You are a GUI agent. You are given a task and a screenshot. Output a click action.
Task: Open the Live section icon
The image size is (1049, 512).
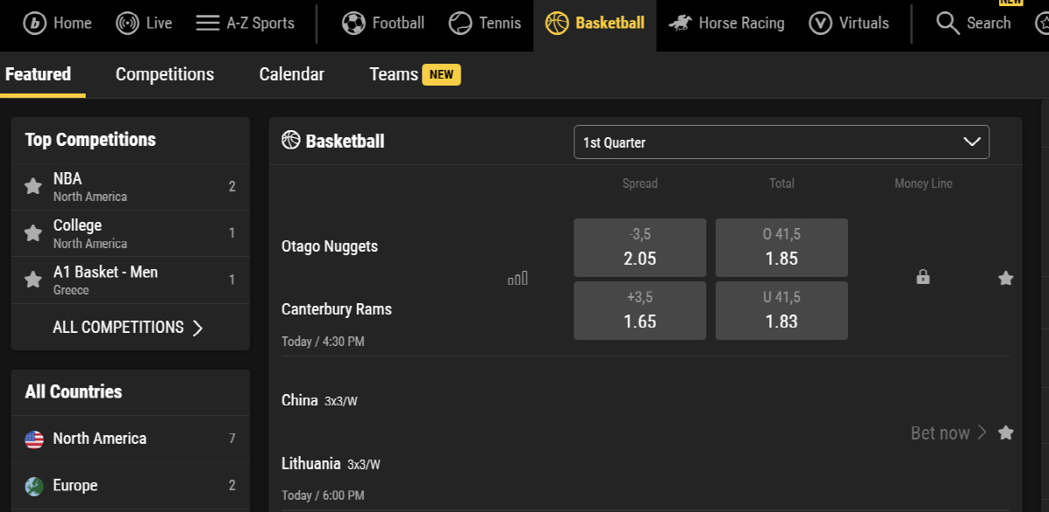click(x=128, y=24)
